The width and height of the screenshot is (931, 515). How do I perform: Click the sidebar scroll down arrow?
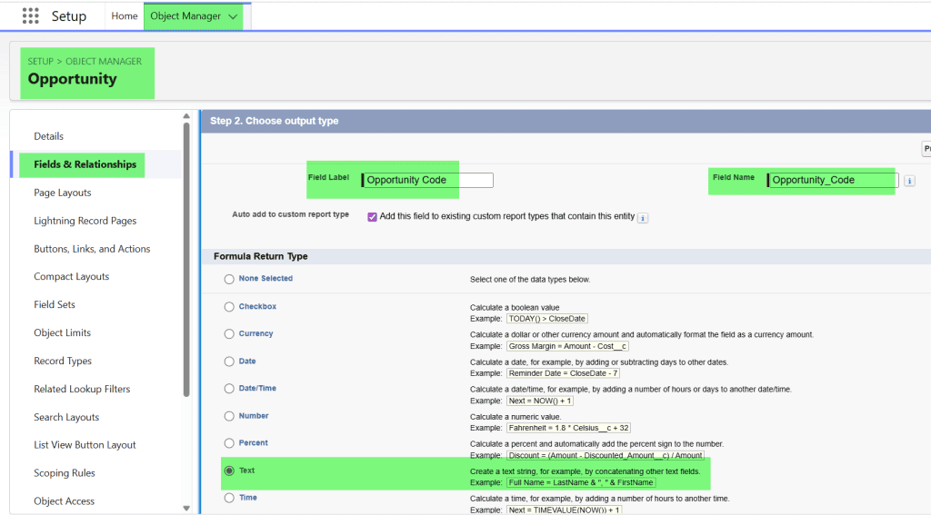[186, 509]
